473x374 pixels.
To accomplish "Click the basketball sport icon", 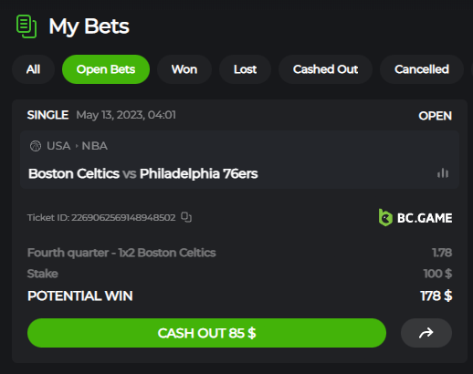I will (x=36, y=146).
